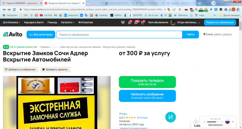Open the VK bookmark icon
The width and height of the screenshot is (242, 129).
click(x=81, y=15)
